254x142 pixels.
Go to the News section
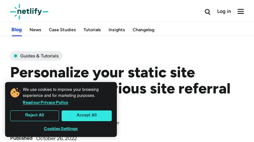point(35,30)
